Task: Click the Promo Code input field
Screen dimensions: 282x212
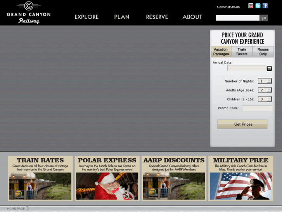Action: (x=257, y=108)
